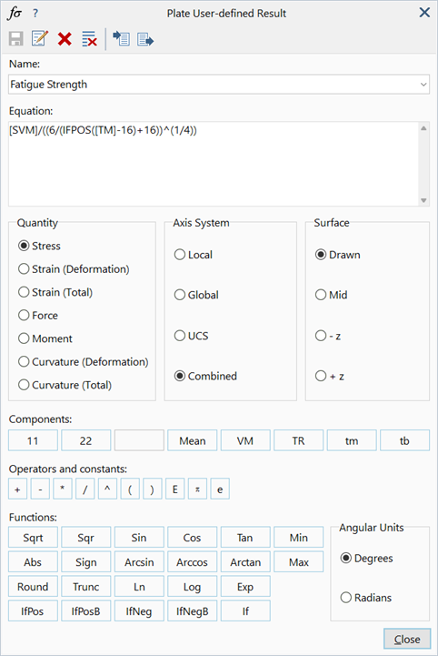438x656 pixels.
Task: Click the Import equations icon
Action: tap(121, 39)
